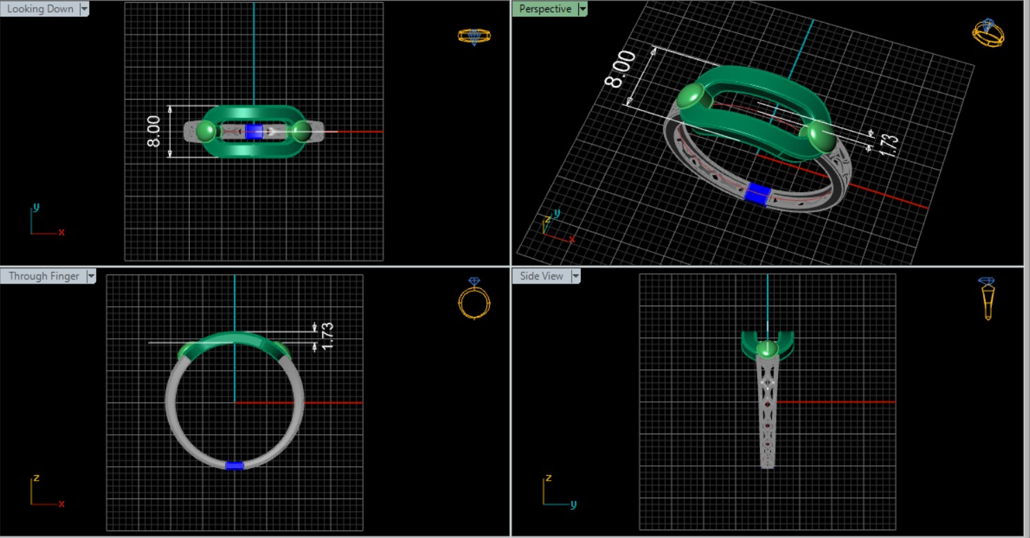This screenshot has height=538, width=1030.
Task: Expand the Side View viewport dropdown arrow
Action: click(x=575, y=276)
